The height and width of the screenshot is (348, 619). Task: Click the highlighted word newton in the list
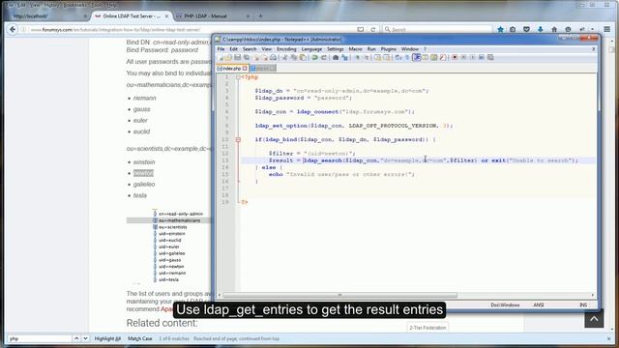[143, 173]
